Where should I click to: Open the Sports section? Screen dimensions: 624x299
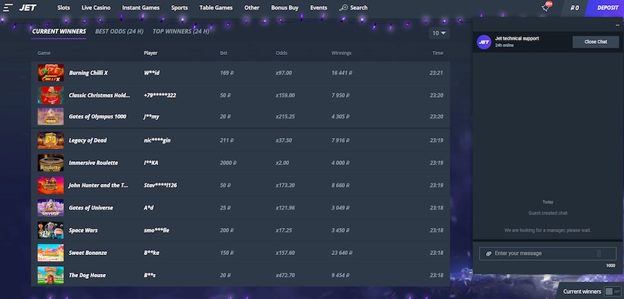click(179, 8)
